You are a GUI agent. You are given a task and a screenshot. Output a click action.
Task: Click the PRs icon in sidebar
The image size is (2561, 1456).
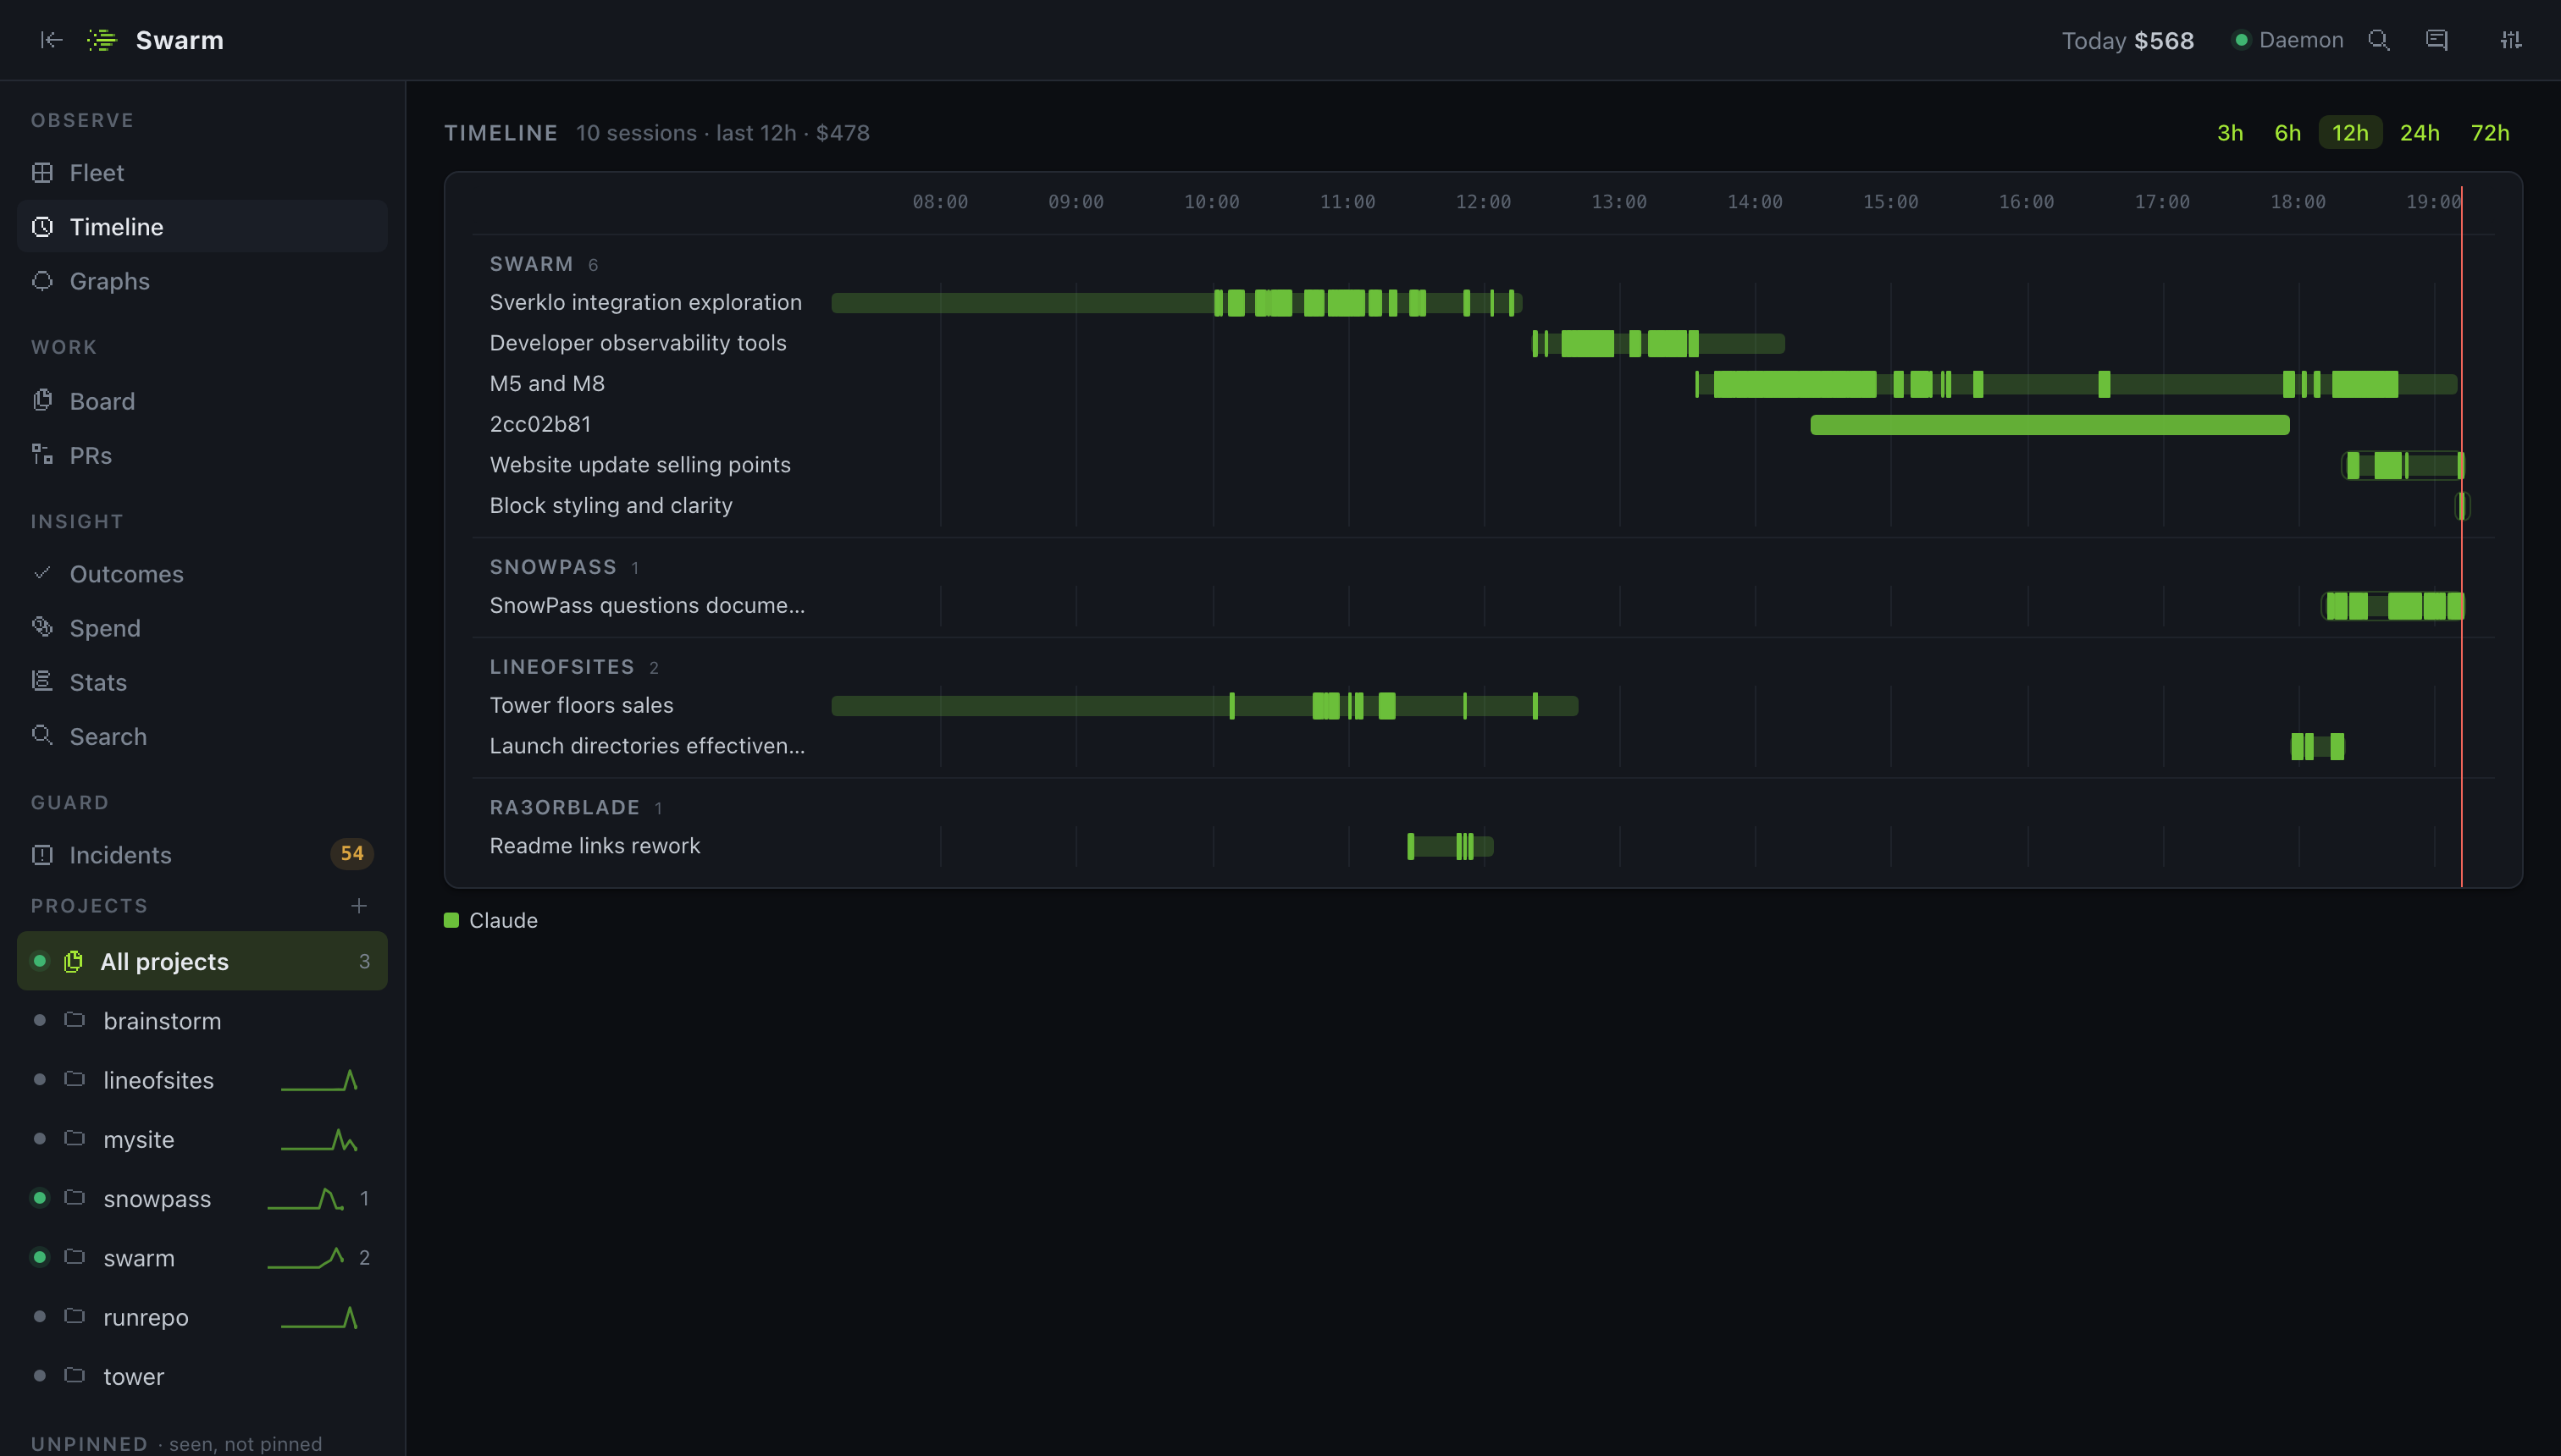pos(42,455)
